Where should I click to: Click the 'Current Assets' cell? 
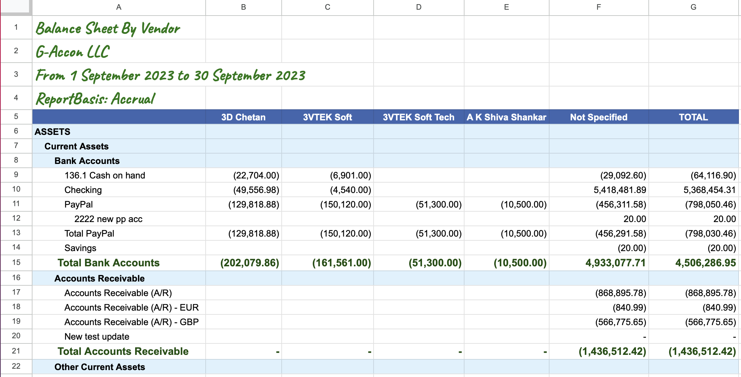pos(119,146)
